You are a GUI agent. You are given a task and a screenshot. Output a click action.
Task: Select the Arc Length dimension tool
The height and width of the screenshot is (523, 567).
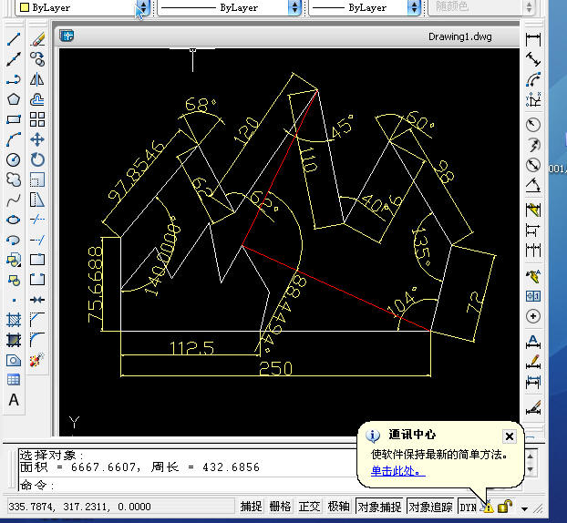533,79
